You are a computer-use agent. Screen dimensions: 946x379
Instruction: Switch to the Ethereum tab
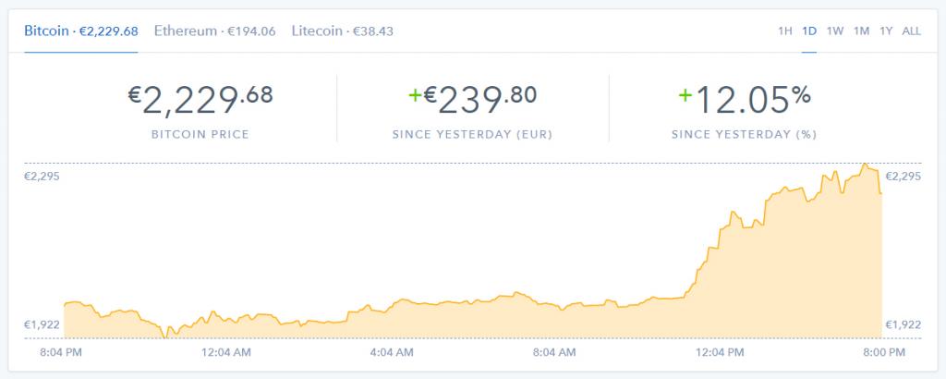coord(214,31)
